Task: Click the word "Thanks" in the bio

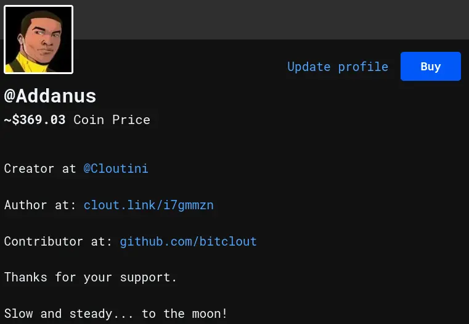Action: pos(26,277)
